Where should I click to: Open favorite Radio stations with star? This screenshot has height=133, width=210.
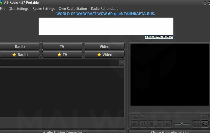20,55
